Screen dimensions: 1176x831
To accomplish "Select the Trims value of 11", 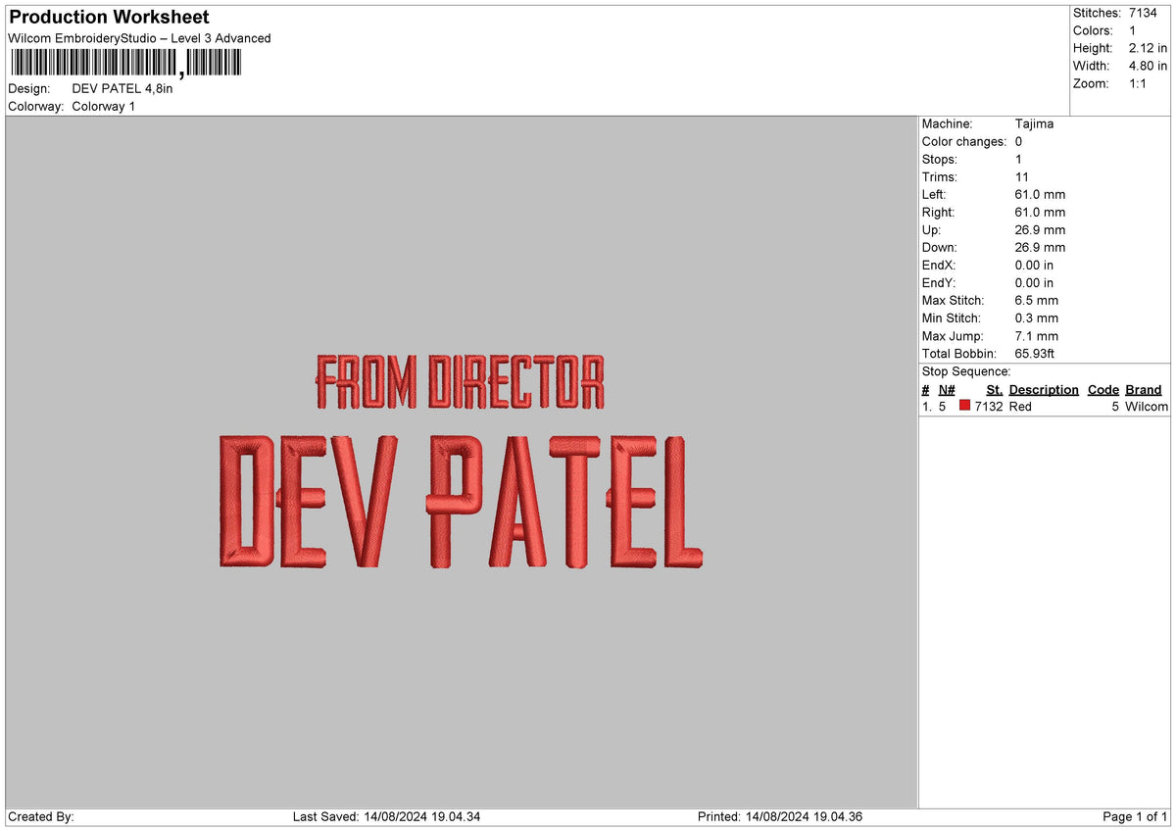I will point(1020,177).
